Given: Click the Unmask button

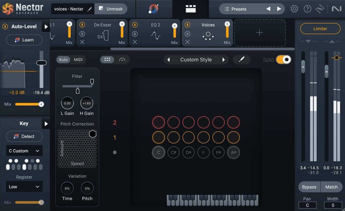Looking at the screenshot, I should click(111, 9).
